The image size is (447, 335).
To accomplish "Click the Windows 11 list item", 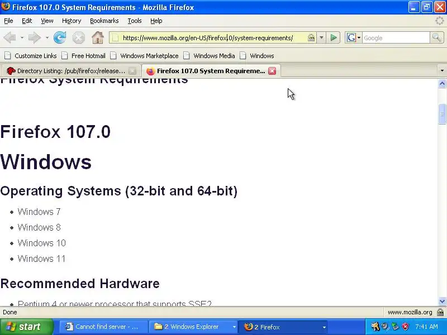I will point(41,259).
